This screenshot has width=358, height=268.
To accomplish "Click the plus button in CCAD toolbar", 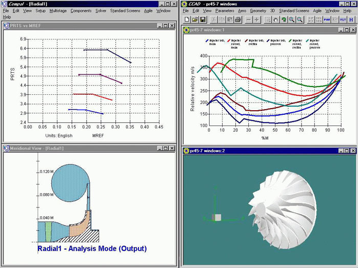I will pos(256,19).
